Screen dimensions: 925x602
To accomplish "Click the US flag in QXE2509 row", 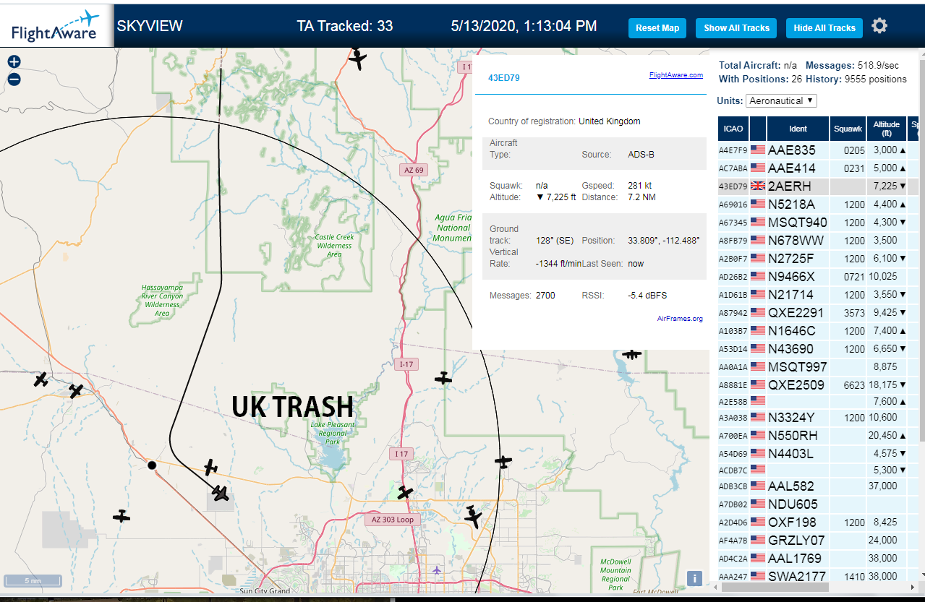I will pos(758,384).
